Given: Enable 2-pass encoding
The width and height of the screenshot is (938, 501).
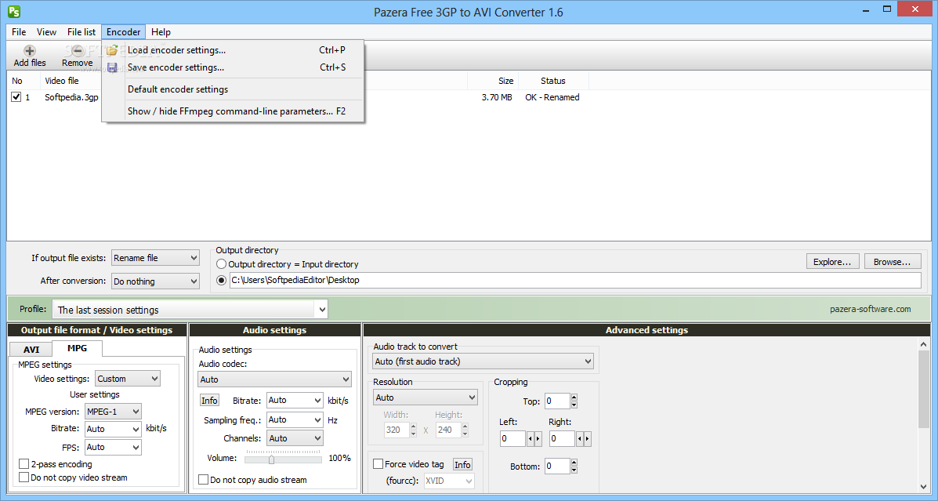Looking at the screenshot, I should click(24, 464).
